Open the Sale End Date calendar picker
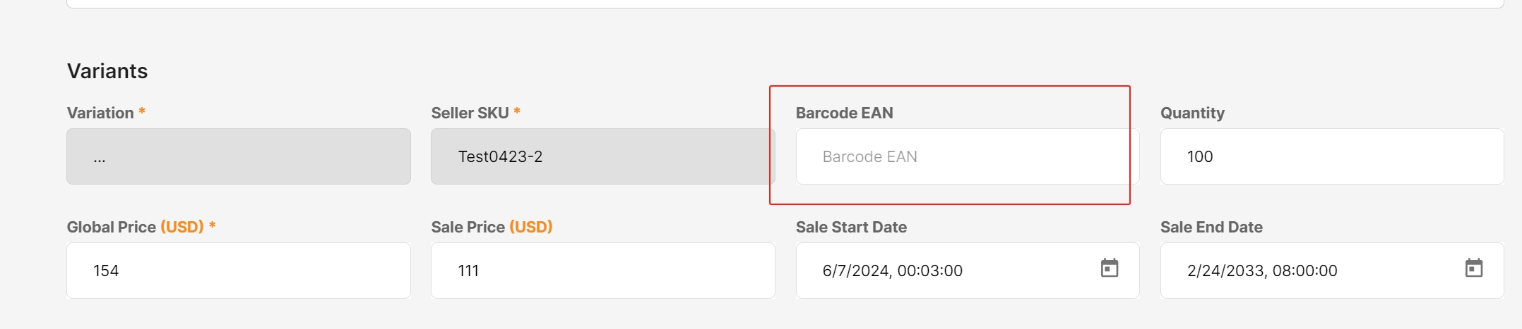Screen dimensions: 1522x329 (x=1473, y=268)
